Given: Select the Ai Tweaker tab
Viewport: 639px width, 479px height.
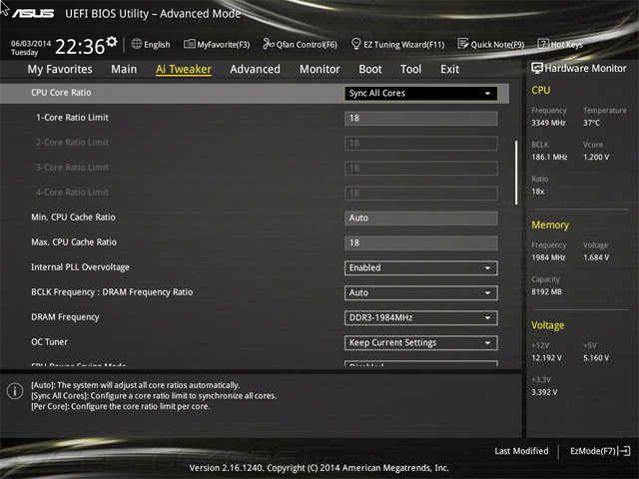Looking at the screenshot, I should click(184, 69).
